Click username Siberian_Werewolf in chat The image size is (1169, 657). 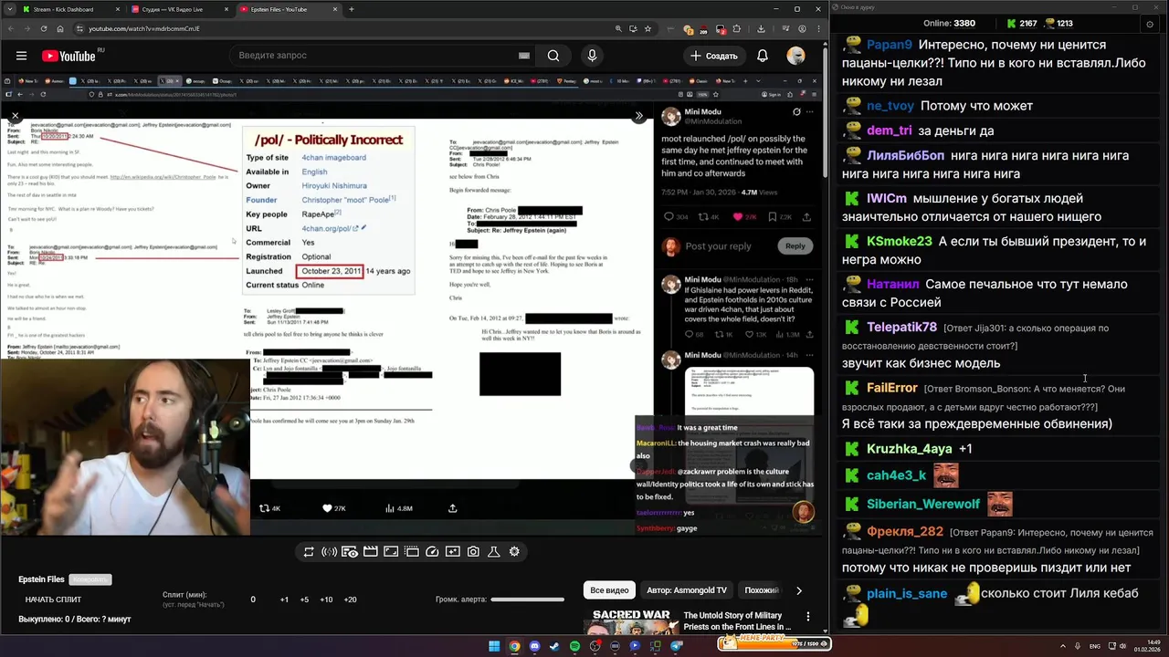(922, 504)
